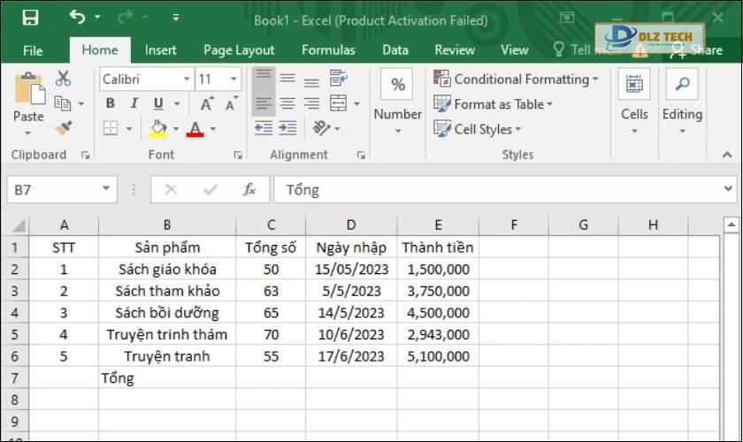Click text Orientation icon
The height and width of the screenshot is (442, 743).
[322, 128]
